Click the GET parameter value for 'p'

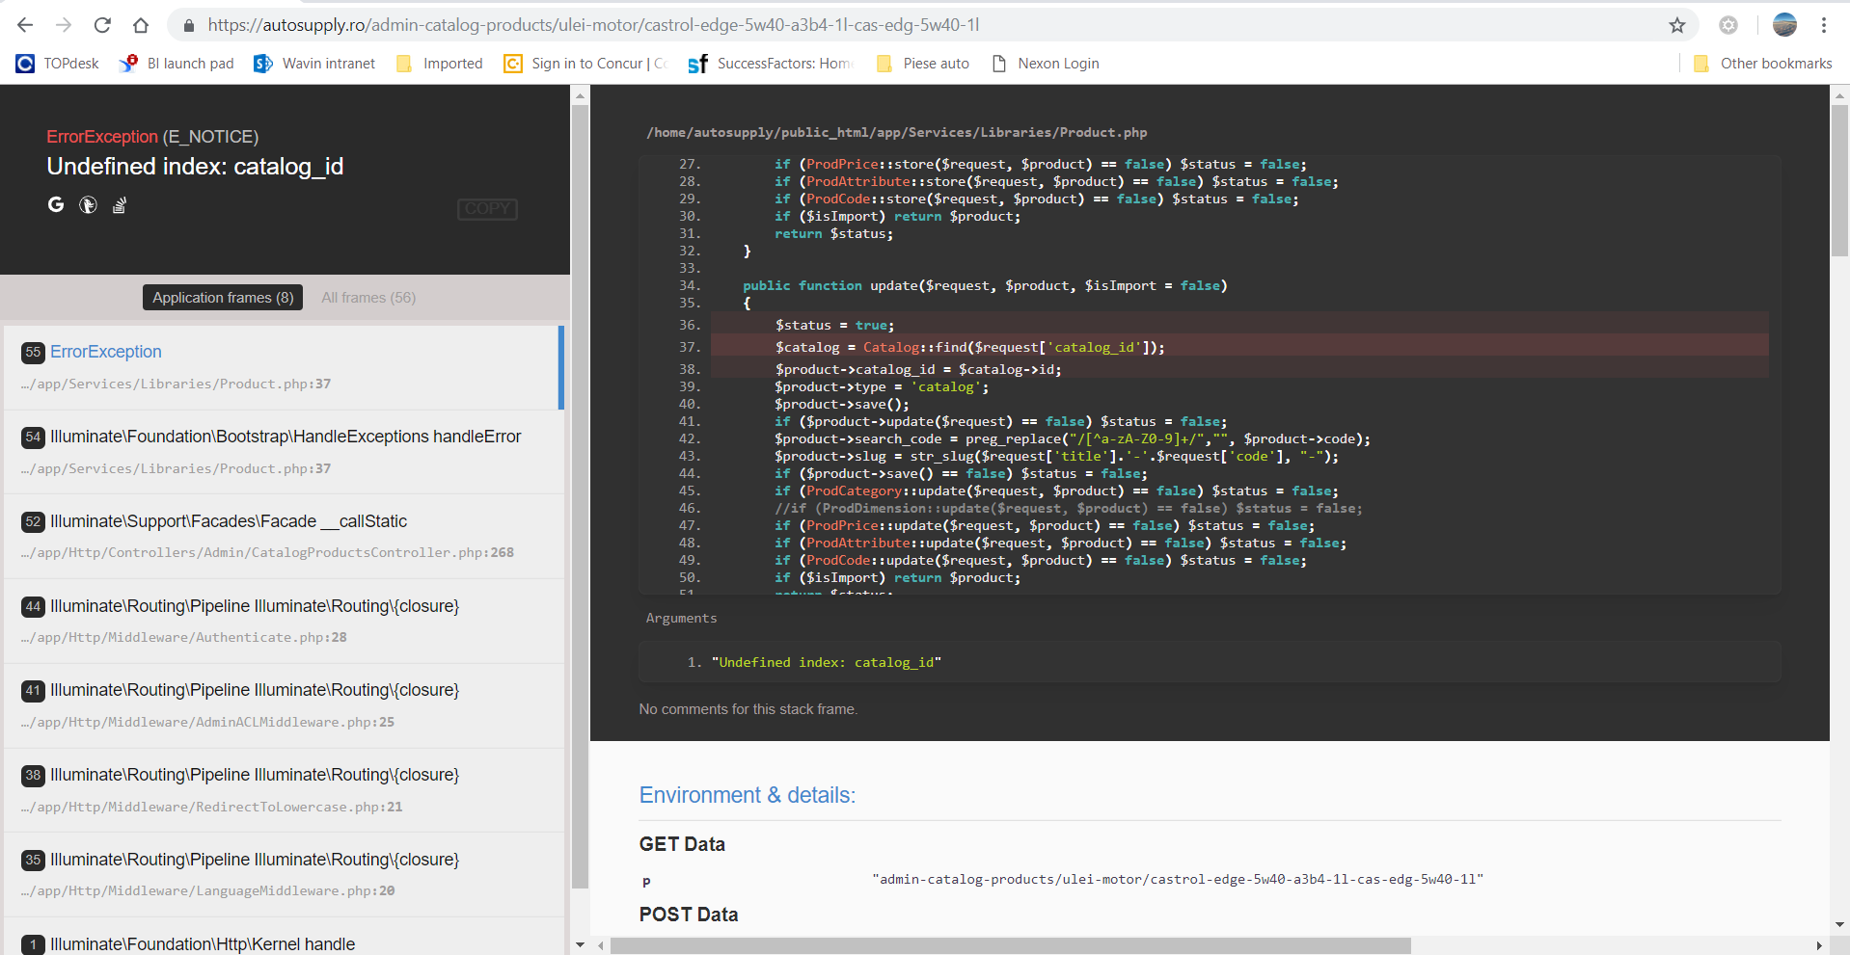1178,879
